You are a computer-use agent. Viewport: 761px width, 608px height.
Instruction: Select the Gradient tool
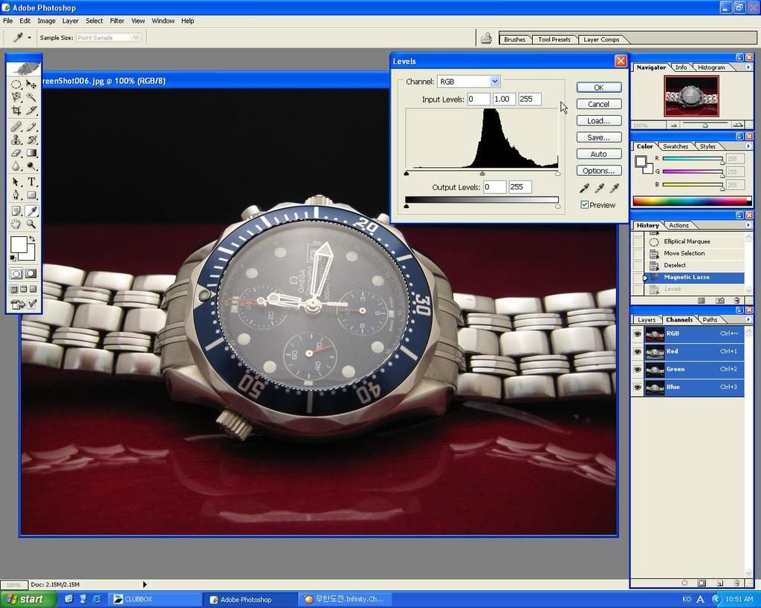[x=31, y=153]
